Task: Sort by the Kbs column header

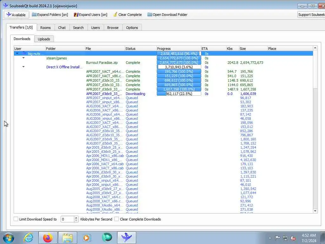Action: tap(233, 49)
